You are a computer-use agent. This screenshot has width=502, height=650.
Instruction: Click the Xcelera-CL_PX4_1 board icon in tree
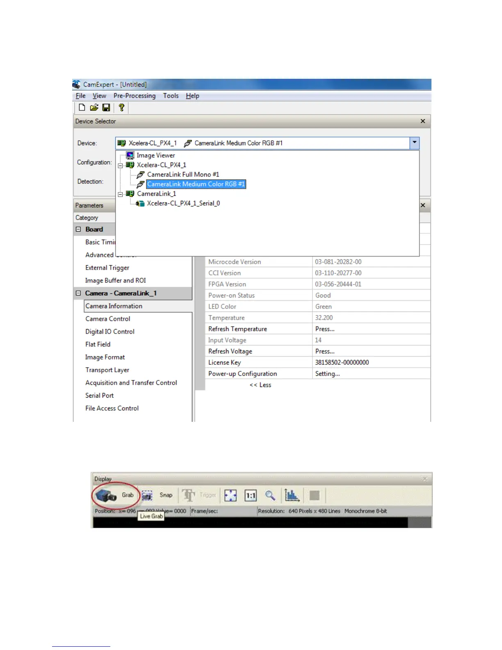pyautogui.click(x=130, y=165)
